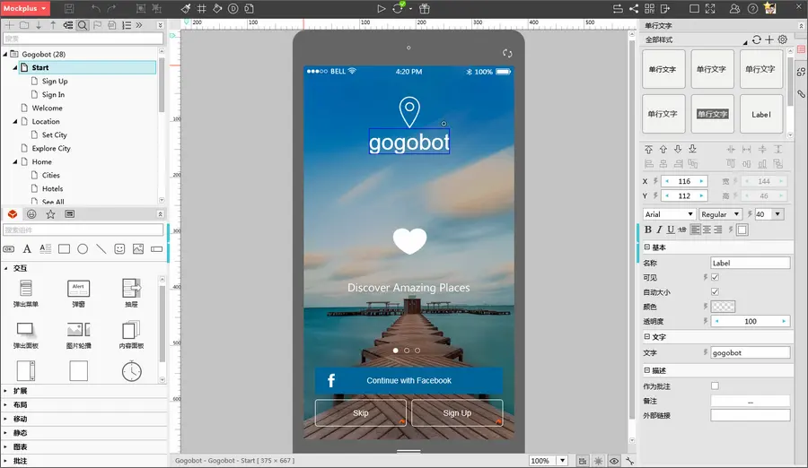Open the help question mark icon

pyautogui.click(x=752, y=9)
